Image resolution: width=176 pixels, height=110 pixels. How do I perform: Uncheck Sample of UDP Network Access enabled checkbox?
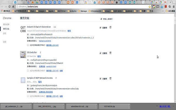coord(100,79)
